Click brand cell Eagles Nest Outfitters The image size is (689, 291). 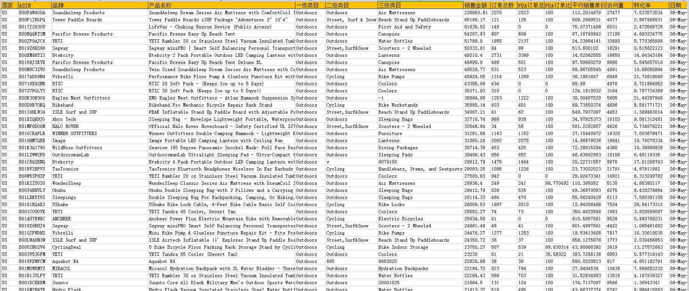coord(100,98)
